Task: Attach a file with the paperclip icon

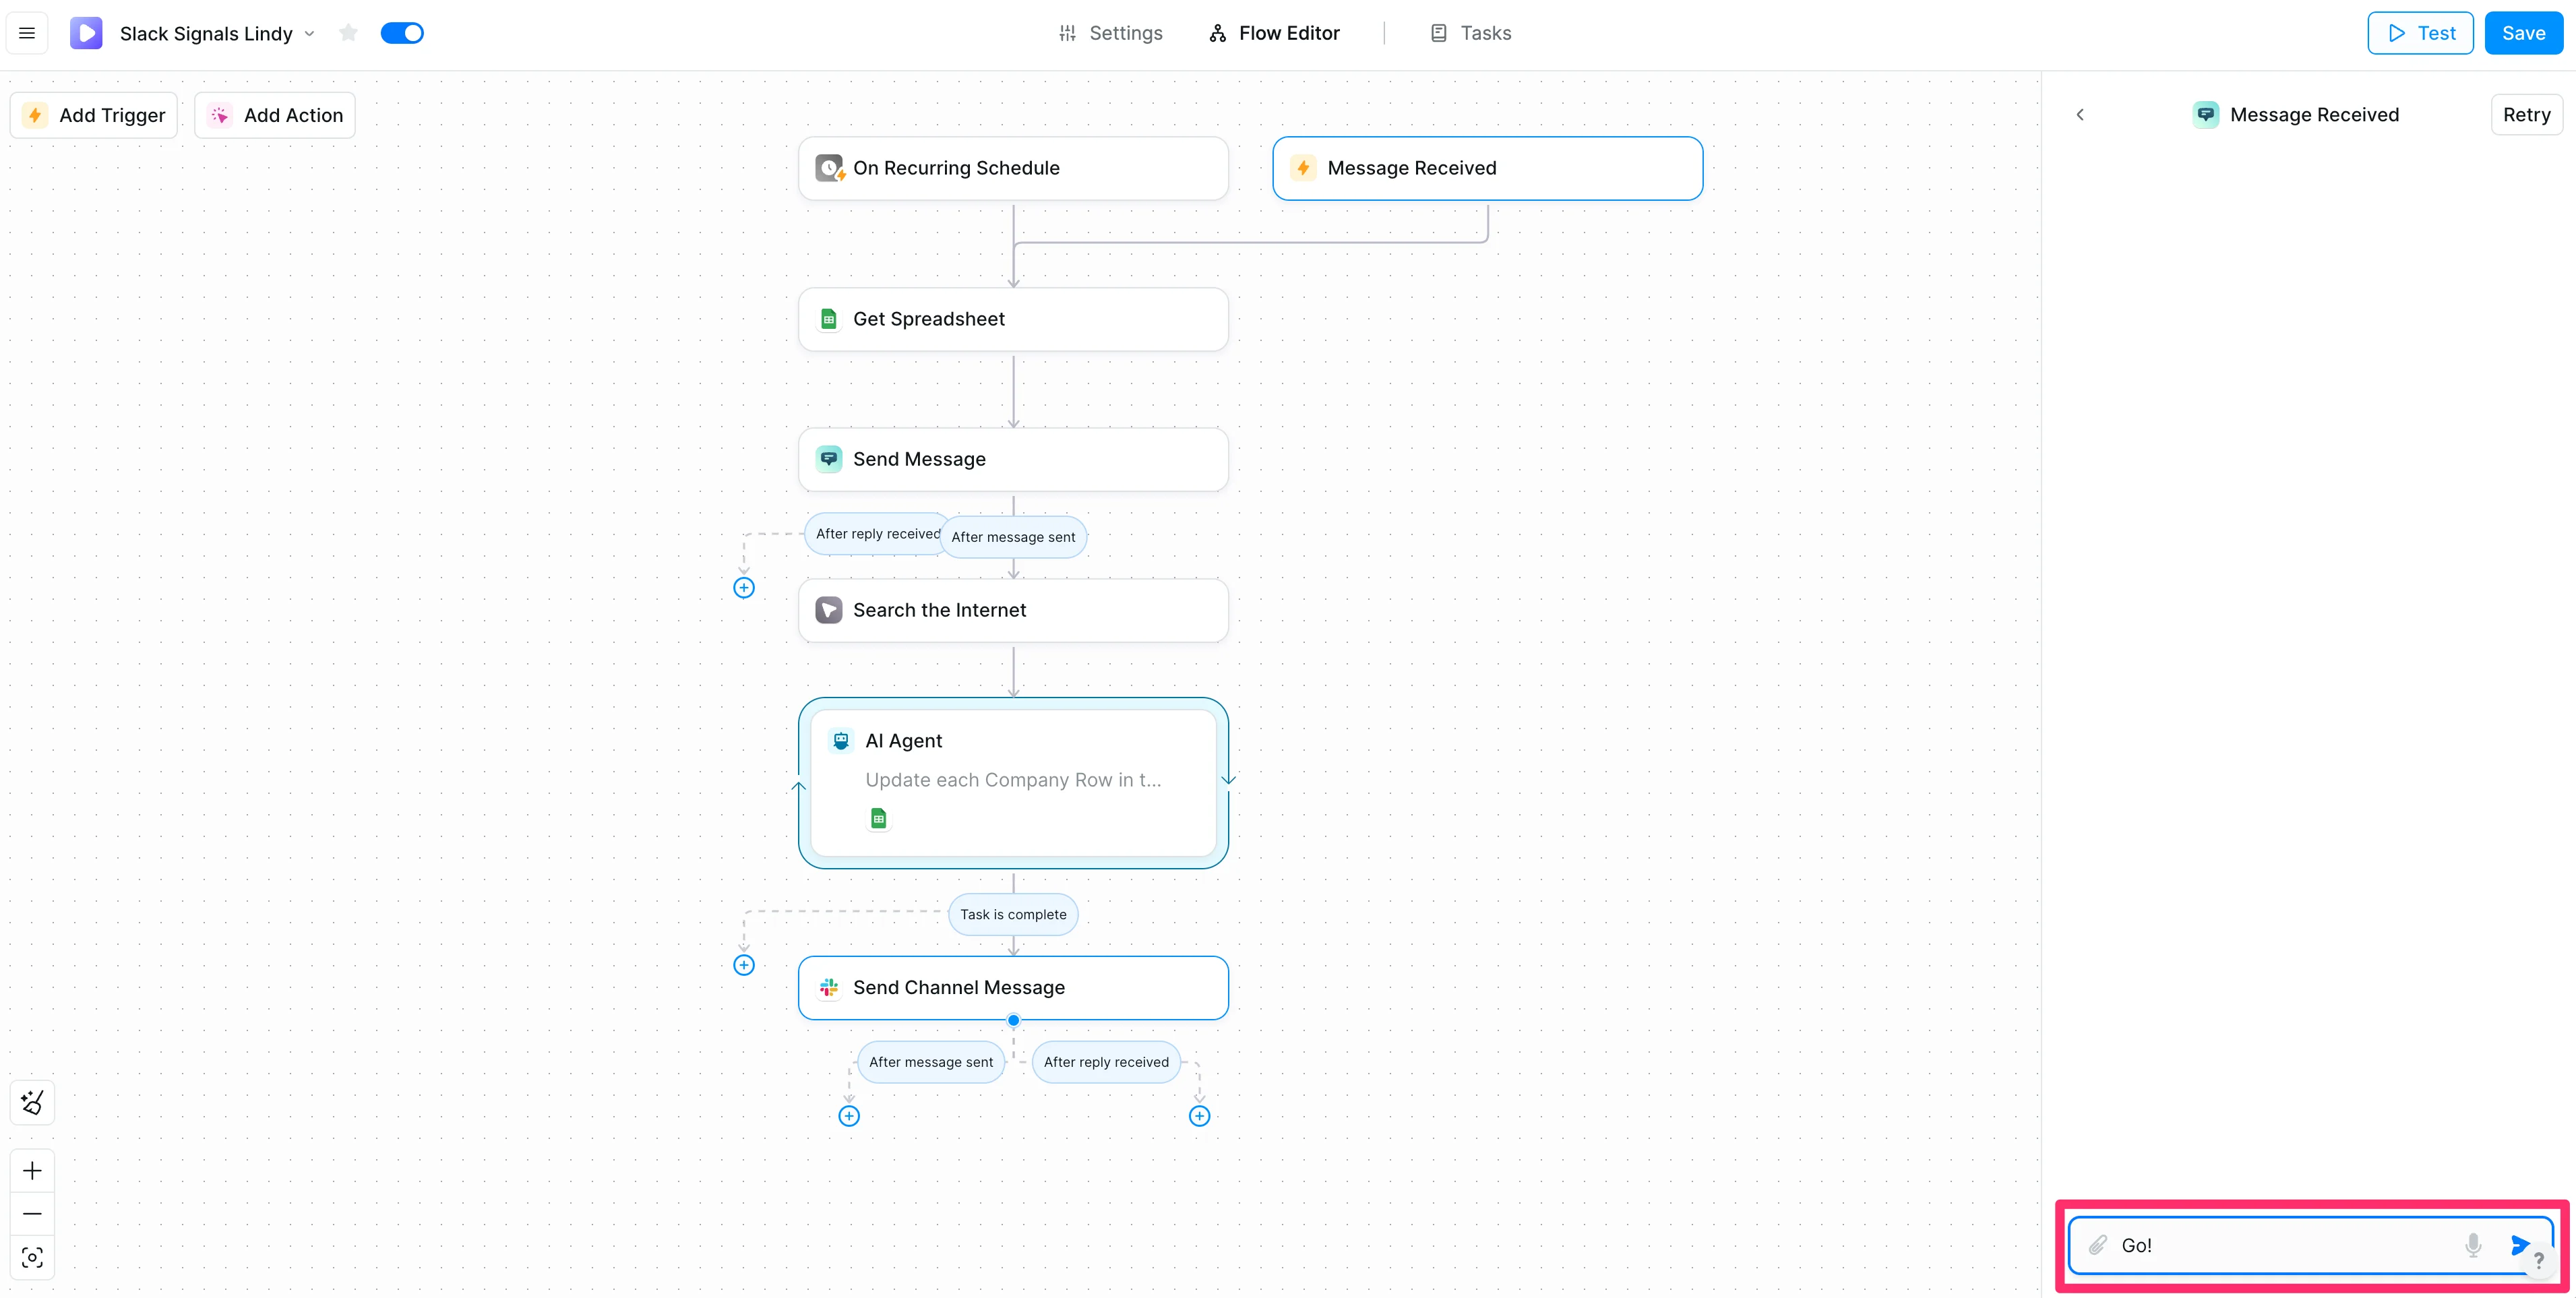Action: coord(2098,1245)
